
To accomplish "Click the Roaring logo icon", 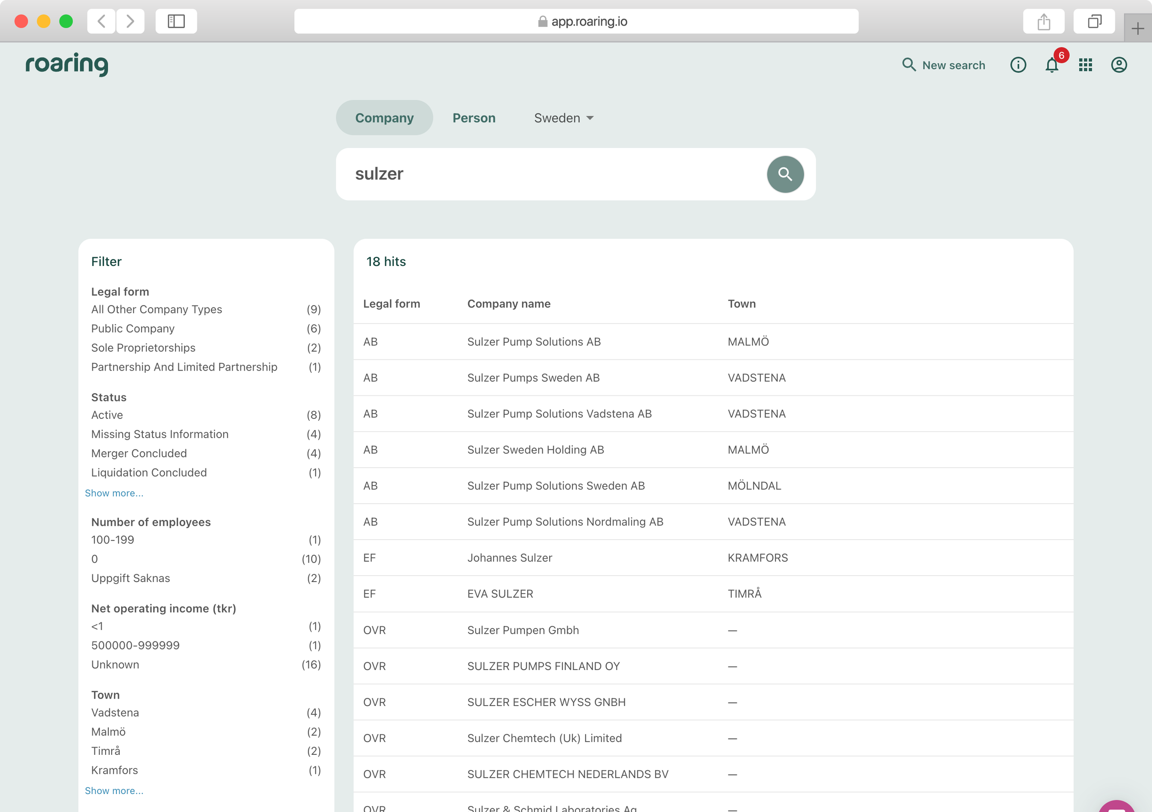I will tap(66, 64).
